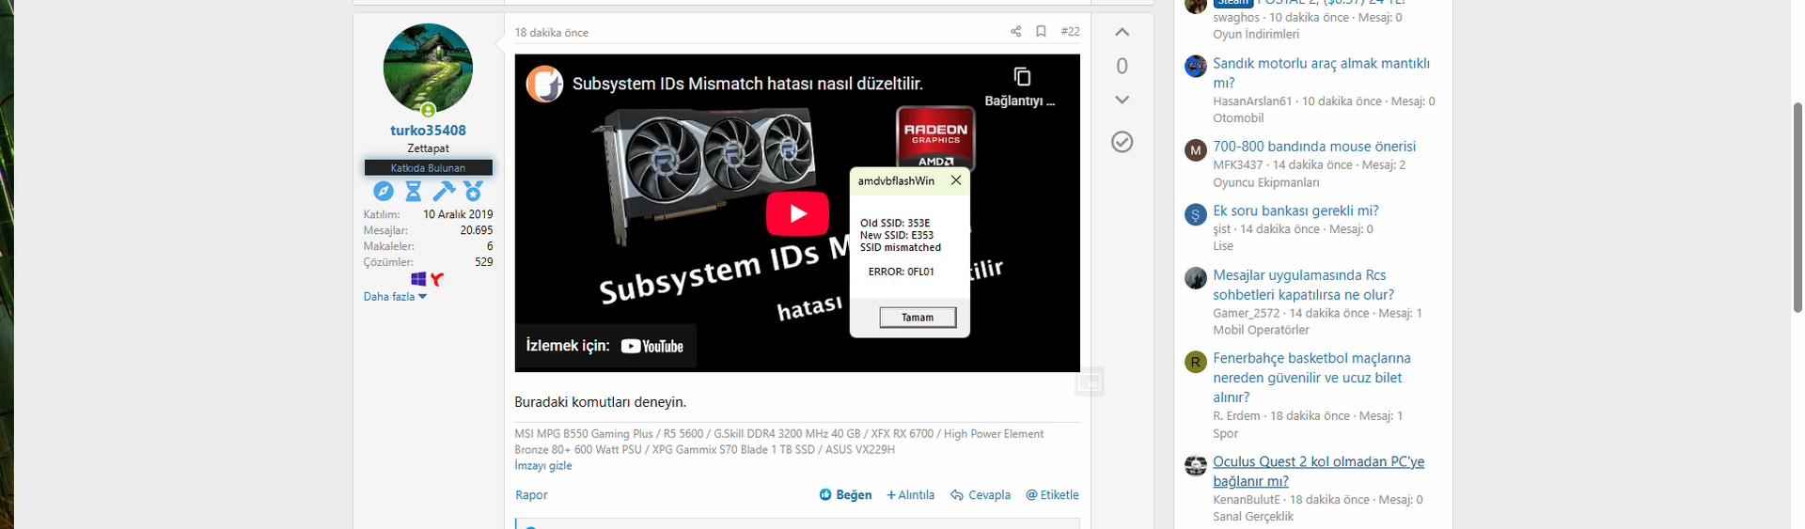The height and width of the screenshot is (529, 1805).
Task: Click the Steam tag label
Action: coord(1232,3)
